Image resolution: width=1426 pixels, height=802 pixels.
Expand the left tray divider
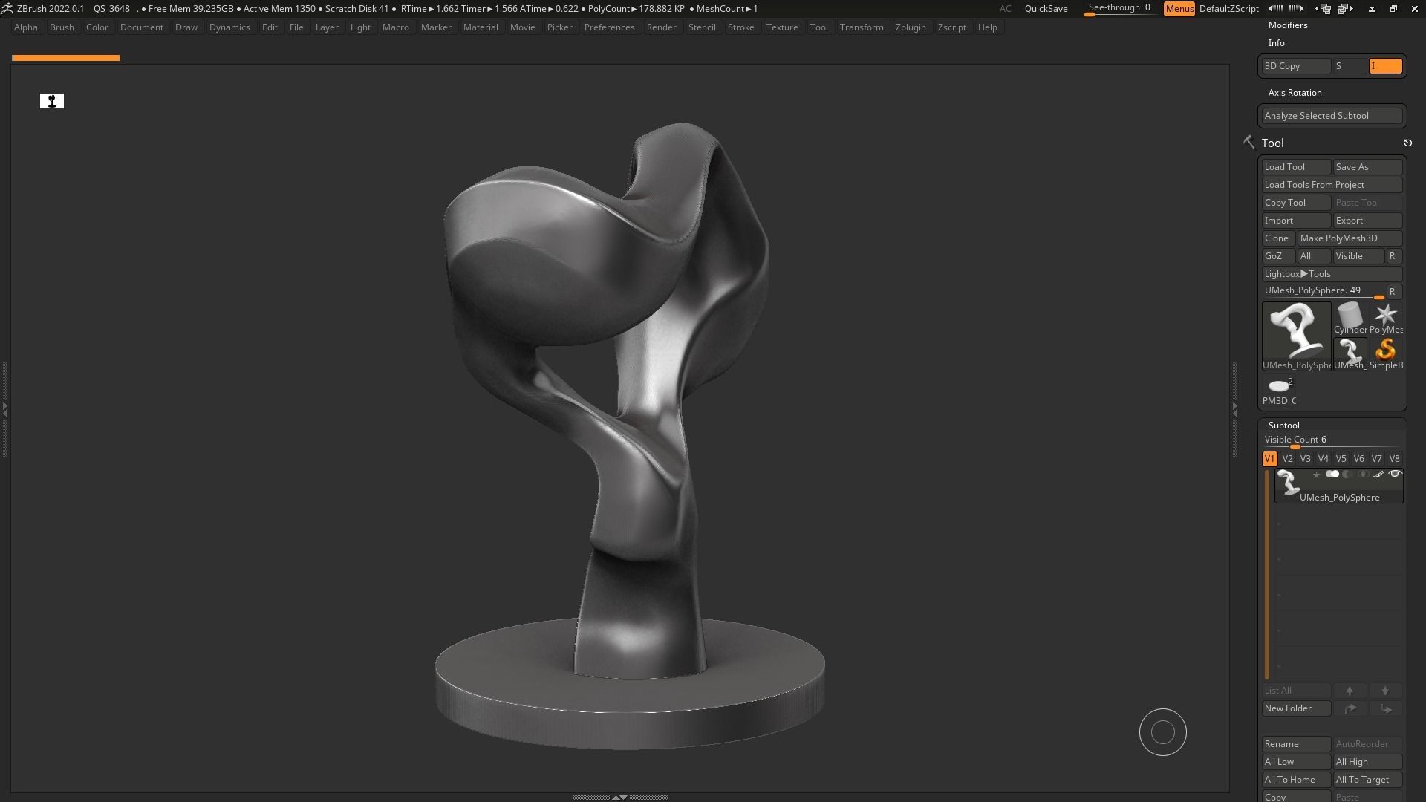click(4, 408)
